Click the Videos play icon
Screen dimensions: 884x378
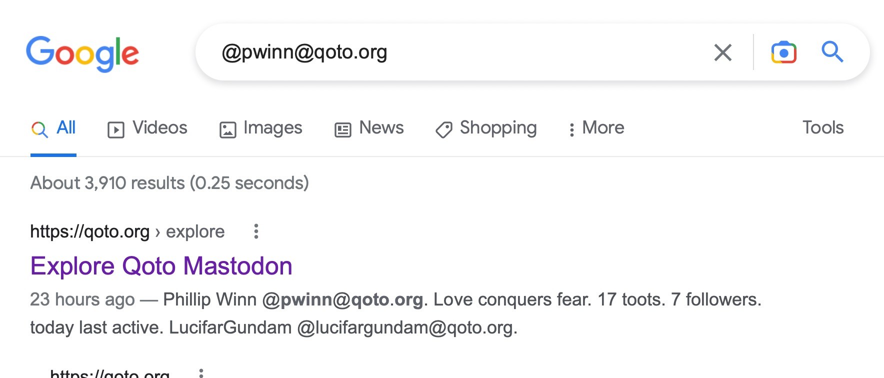coord(116,130)
